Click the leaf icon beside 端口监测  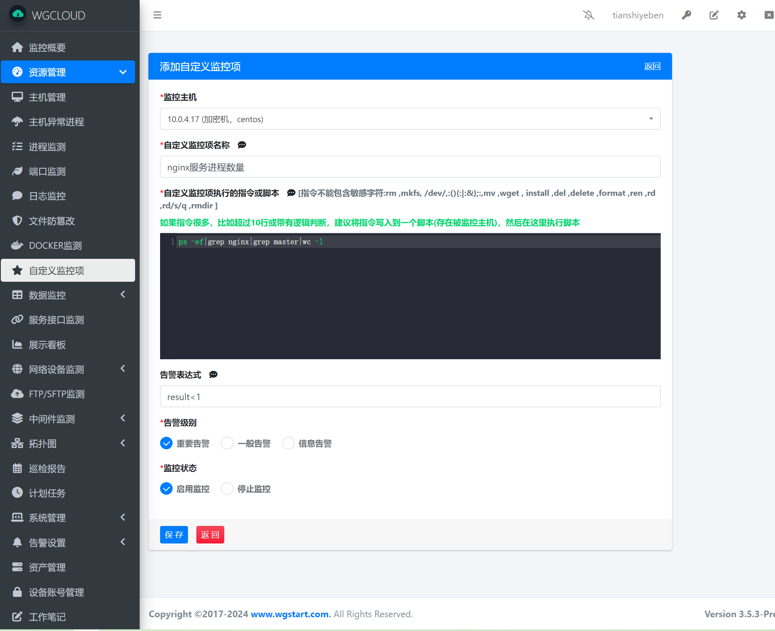click(17, 171)
